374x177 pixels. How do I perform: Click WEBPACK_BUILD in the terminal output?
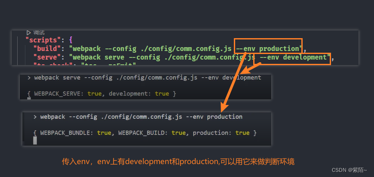(x=141, y=133)
